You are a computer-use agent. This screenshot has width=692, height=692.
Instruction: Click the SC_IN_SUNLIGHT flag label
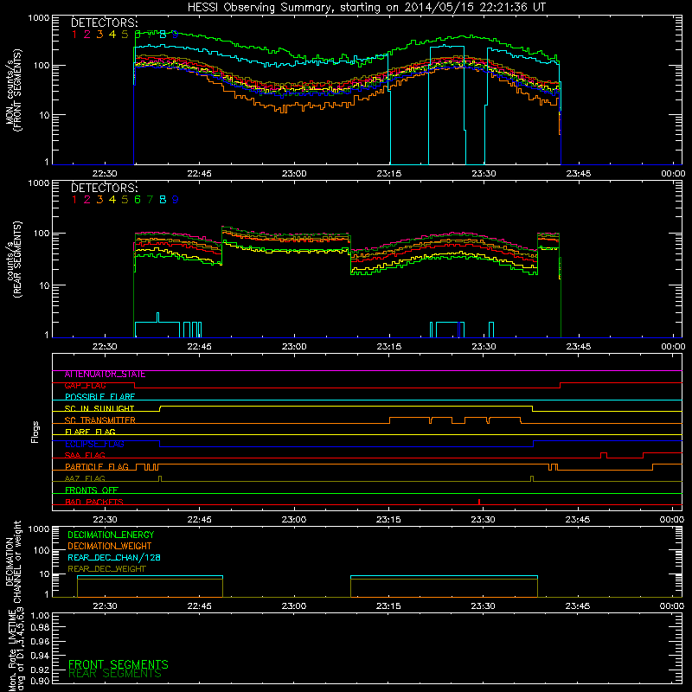coord(99,409)
